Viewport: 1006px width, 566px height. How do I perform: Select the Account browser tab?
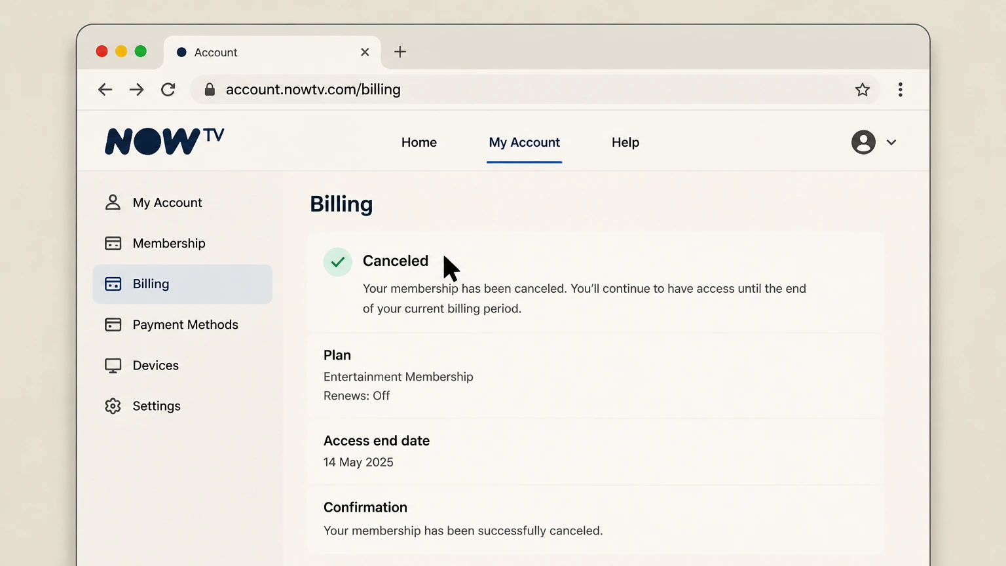click(272, 52)
